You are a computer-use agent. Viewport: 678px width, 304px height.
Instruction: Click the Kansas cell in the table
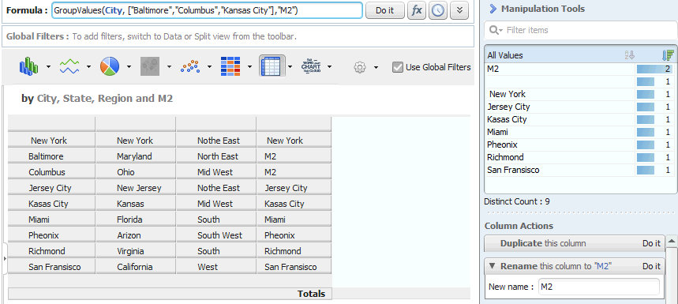pyautogui.click(x=135, y=204)
